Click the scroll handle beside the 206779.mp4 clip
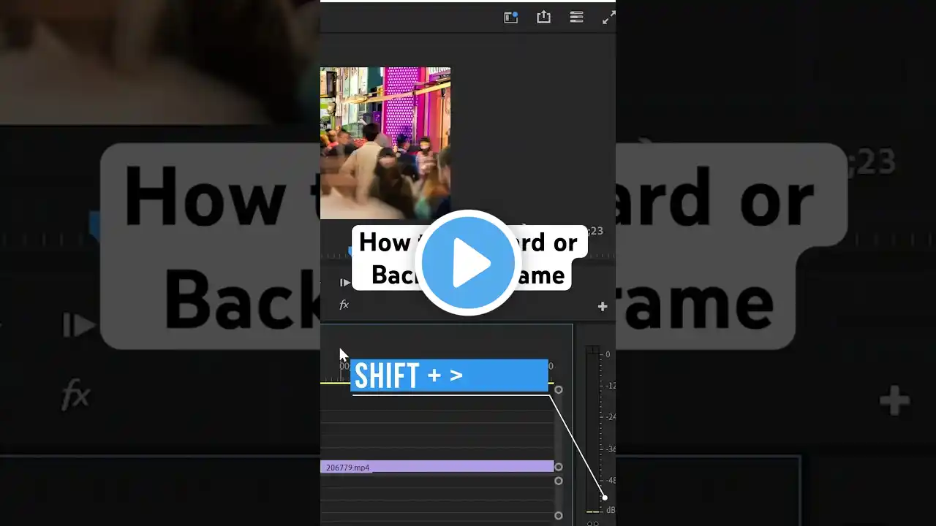 click(559, 467)
